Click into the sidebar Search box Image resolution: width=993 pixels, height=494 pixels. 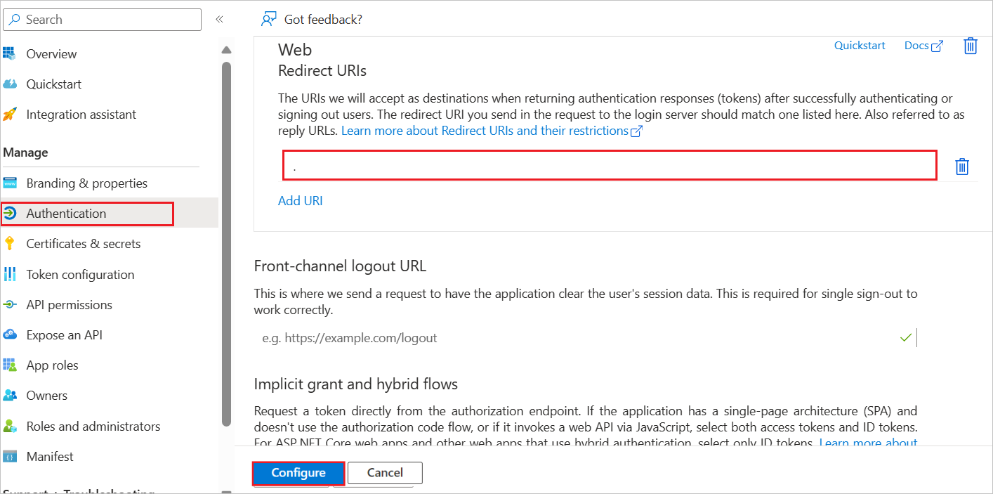coord(103,20)
